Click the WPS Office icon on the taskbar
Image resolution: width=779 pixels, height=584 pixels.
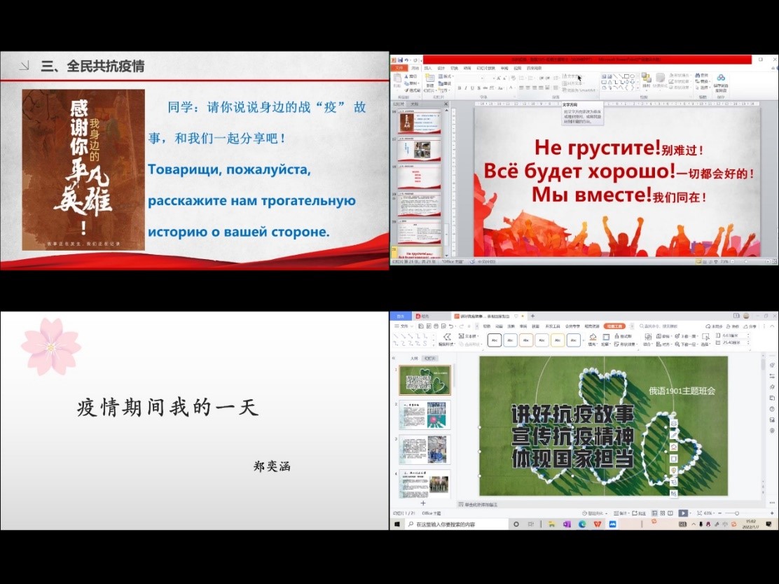(597, 524)
